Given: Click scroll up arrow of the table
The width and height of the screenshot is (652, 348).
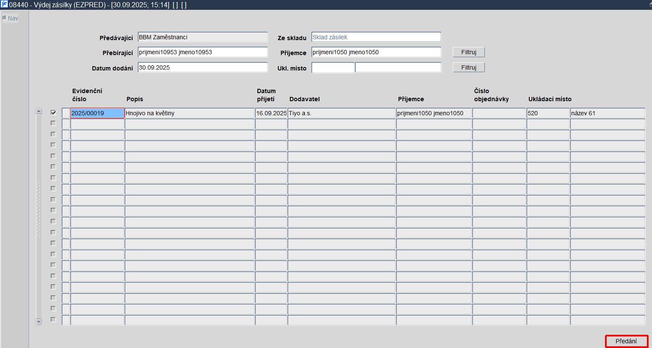Looking at the screenshot, I should click(38, 111).
